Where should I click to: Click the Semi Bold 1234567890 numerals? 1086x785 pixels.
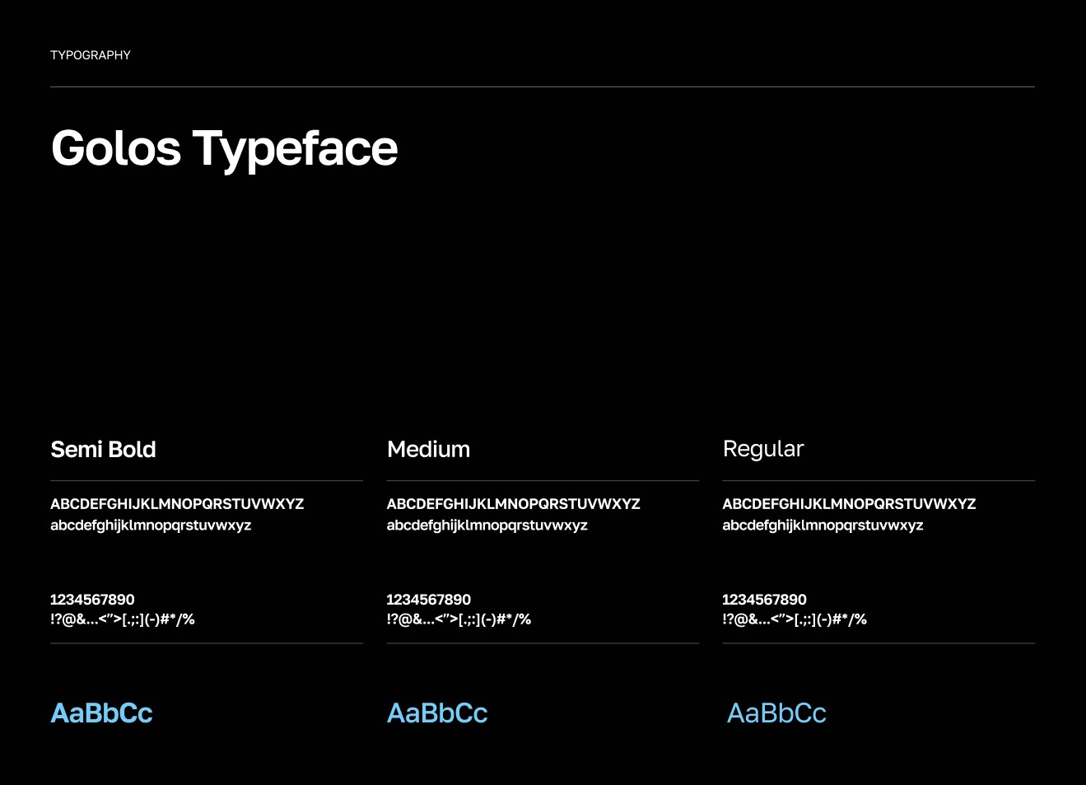tap(92, 600)
